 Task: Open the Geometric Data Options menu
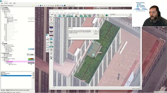[x=57, y=13]
